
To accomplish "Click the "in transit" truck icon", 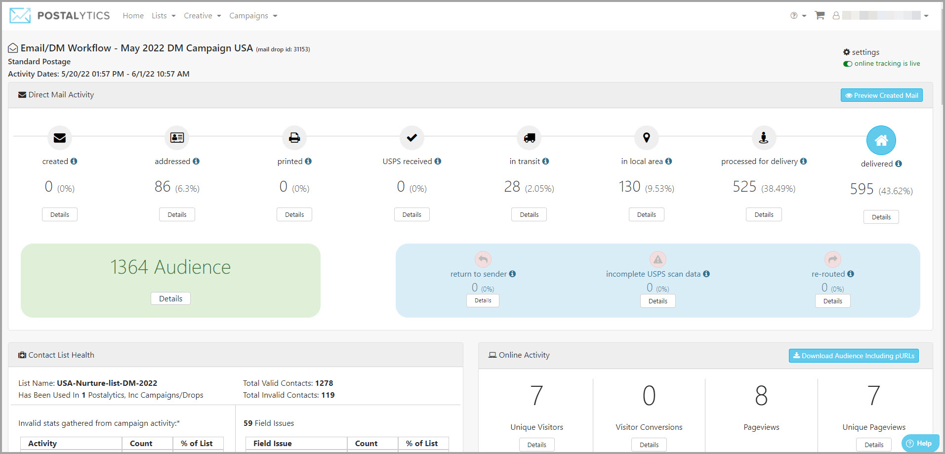I will pos(529,138).
